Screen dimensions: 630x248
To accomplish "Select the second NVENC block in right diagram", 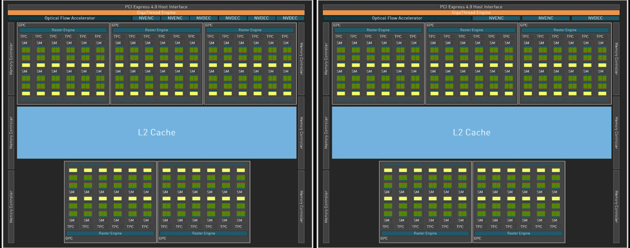I will (546, 18).
